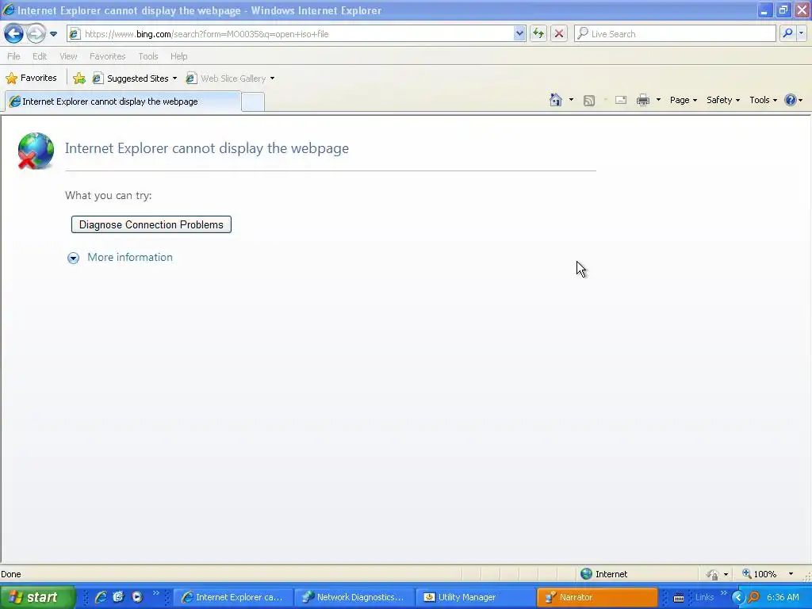812x609 pixels.
Task: Switch to Network Diagnostics taskbar window
Action: click(354, 597)
